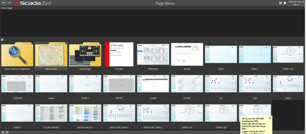Switch to tile grid view icon

(x=7, y=132)
